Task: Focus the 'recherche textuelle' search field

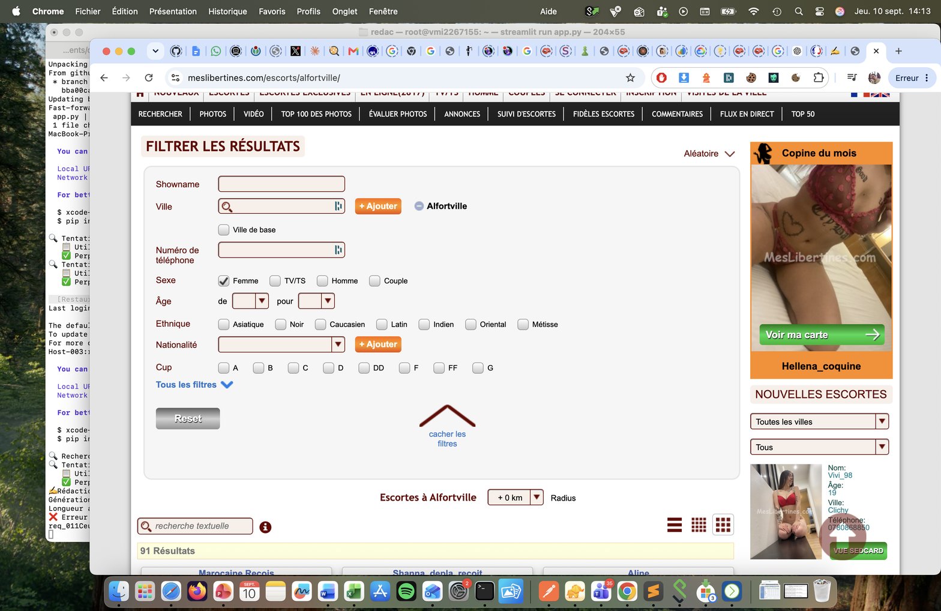Action: click(x=195, y=526)
